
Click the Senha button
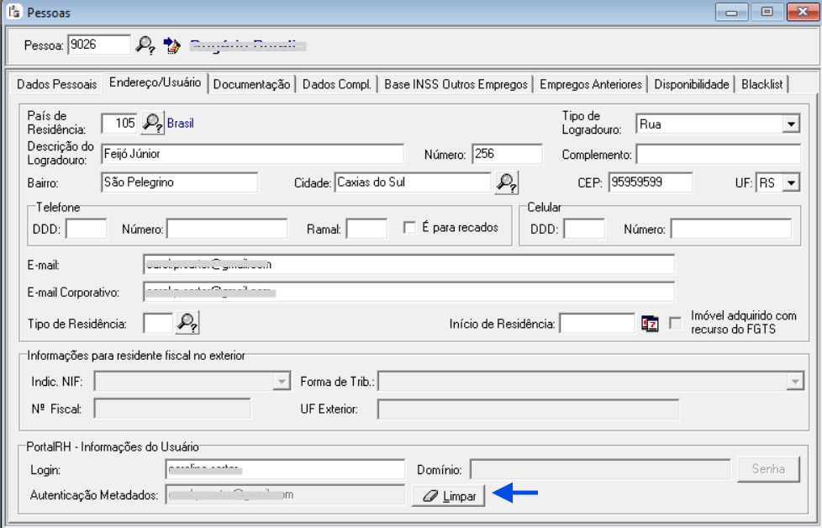768,469
